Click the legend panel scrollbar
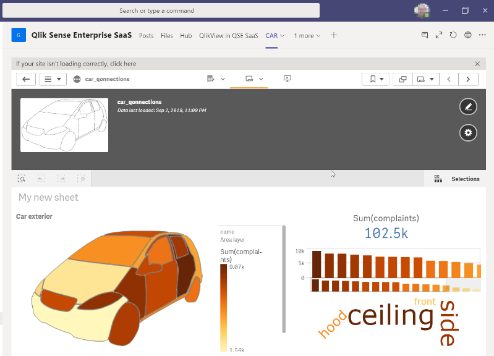 click(284, 279)
